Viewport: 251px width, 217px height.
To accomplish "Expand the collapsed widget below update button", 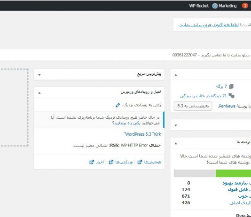I will (176, 125).
